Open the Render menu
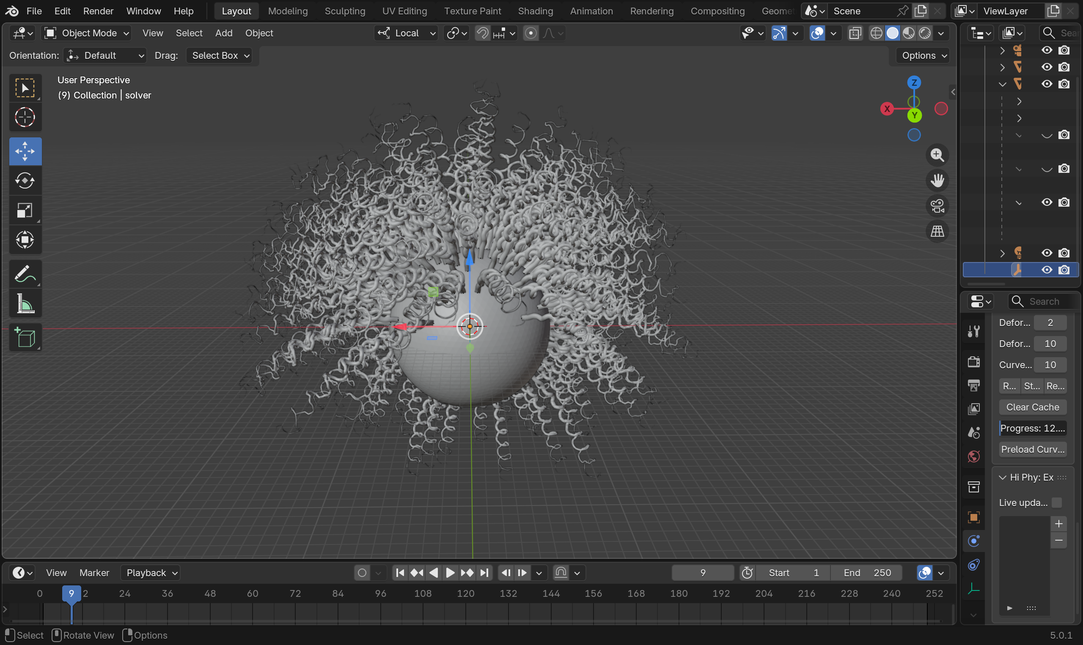Image resolution: width=1083 pixels, height=645 pixels. (x=98, y=11)
